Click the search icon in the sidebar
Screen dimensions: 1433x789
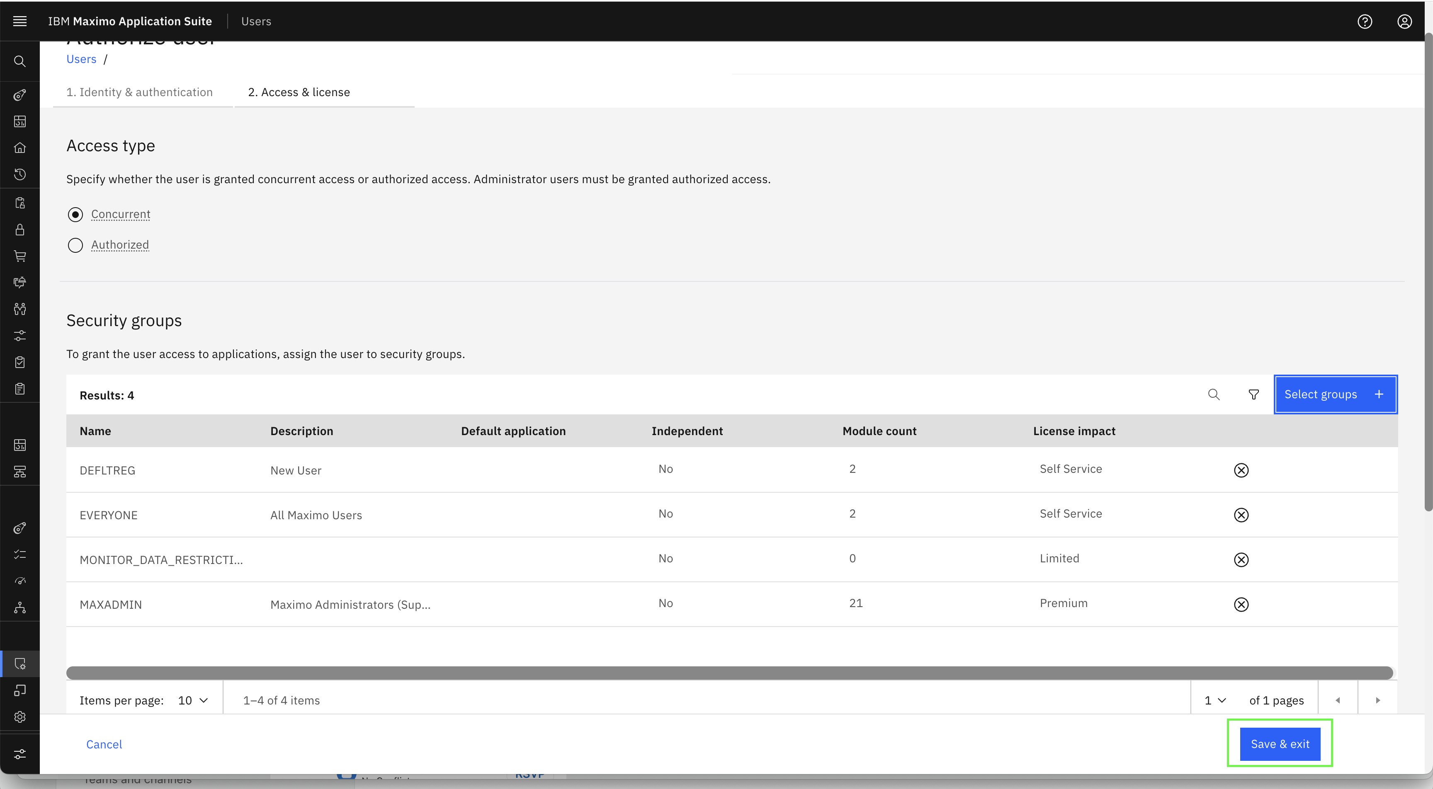click(x=20, y=61)
